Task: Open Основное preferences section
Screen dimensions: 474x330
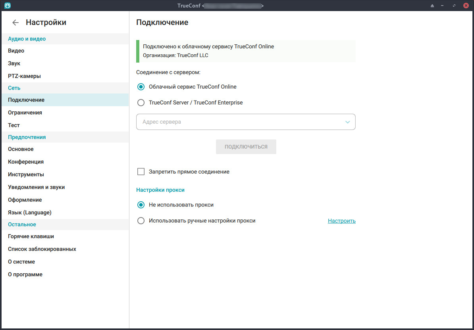Action: 65,149
